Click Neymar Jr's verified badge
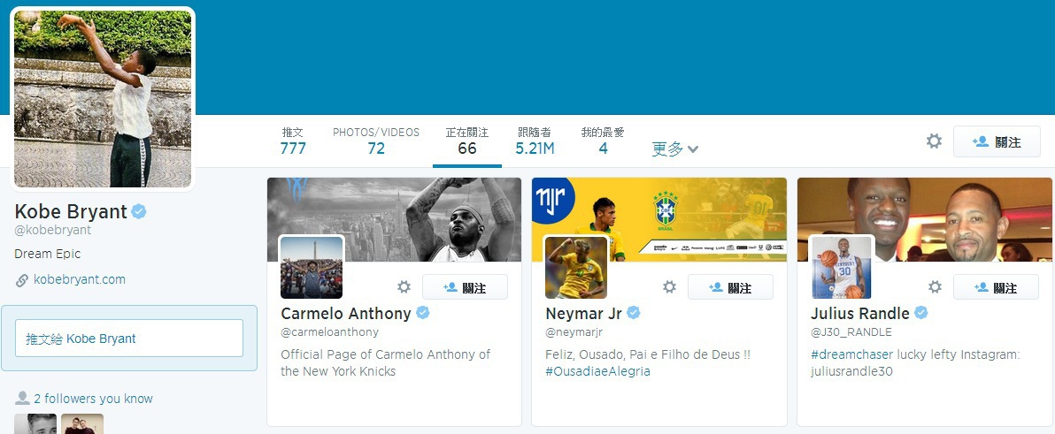Image resolution: width=1055 pixels, height=434 pixels. [634, 313]
